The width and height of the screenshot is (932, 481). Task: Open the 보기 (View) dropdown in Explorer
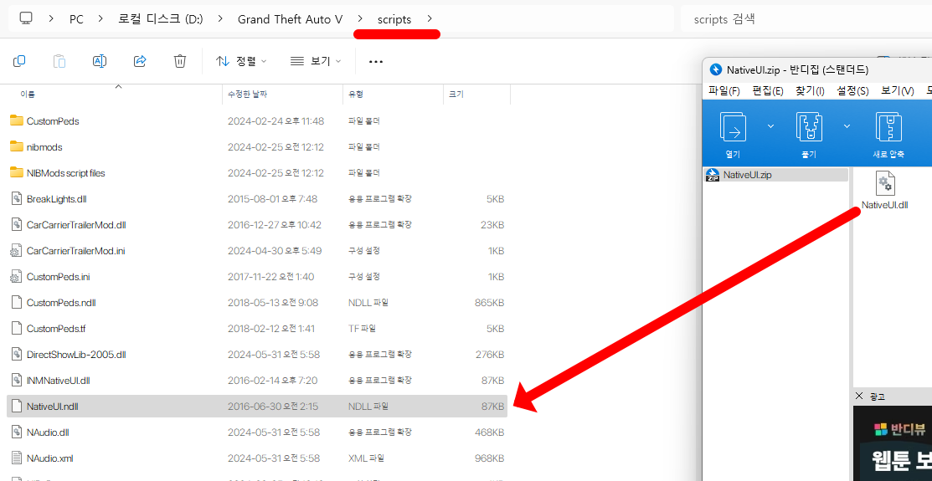(x=316, y=61)
